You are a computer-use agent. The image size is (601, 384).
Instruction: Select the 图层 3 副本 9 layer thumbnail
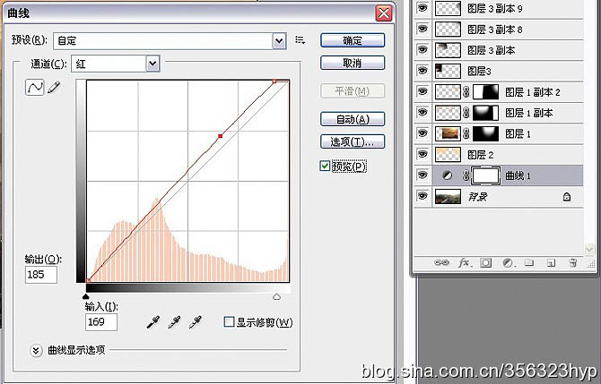pos(448,8)
